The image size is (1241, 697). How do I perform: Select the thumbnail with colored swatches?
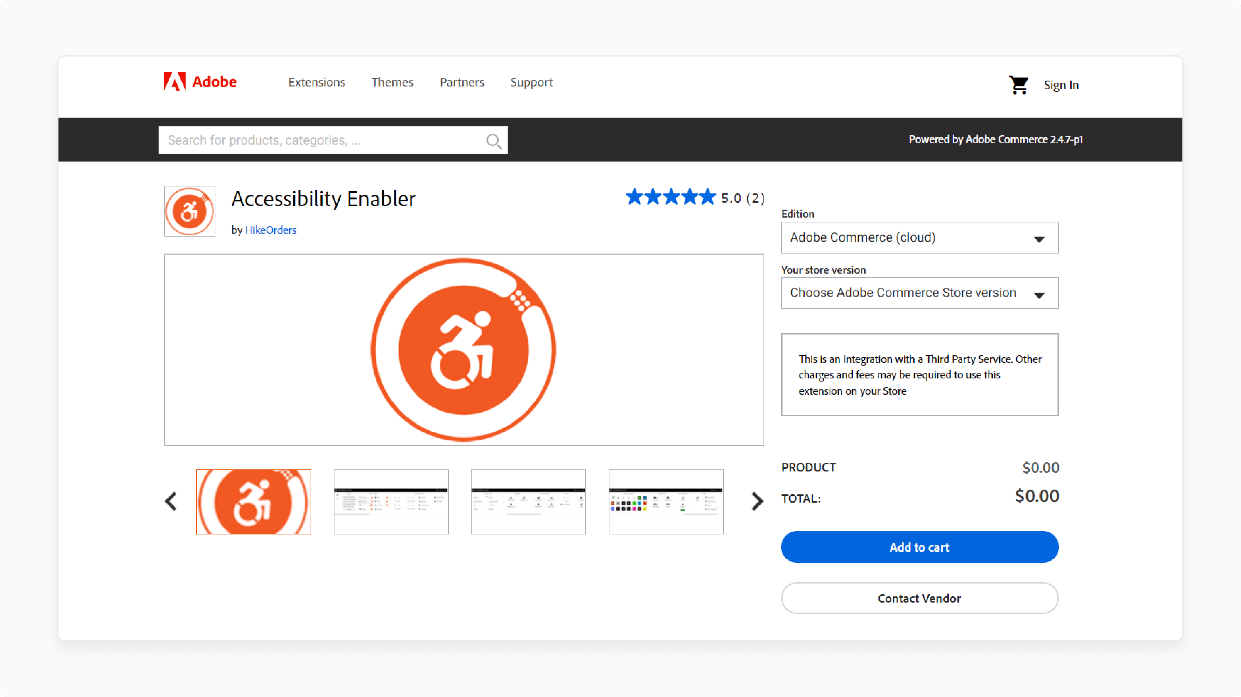click(x=666, y=502)
